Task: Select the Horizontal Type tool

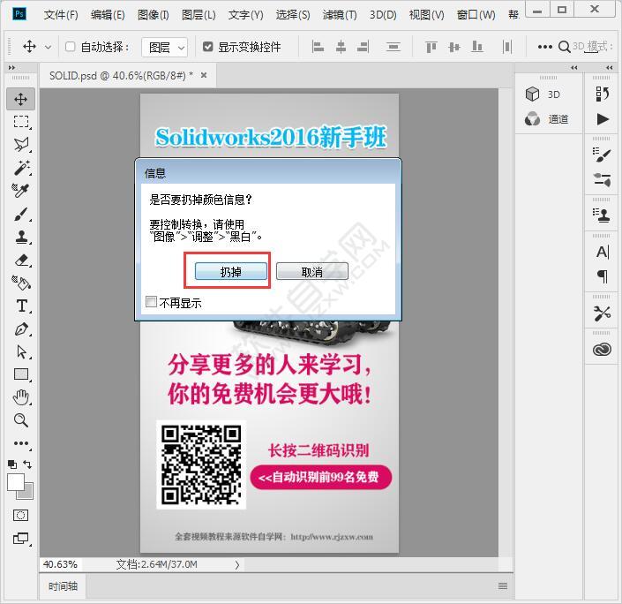Action: coord(21,306)
